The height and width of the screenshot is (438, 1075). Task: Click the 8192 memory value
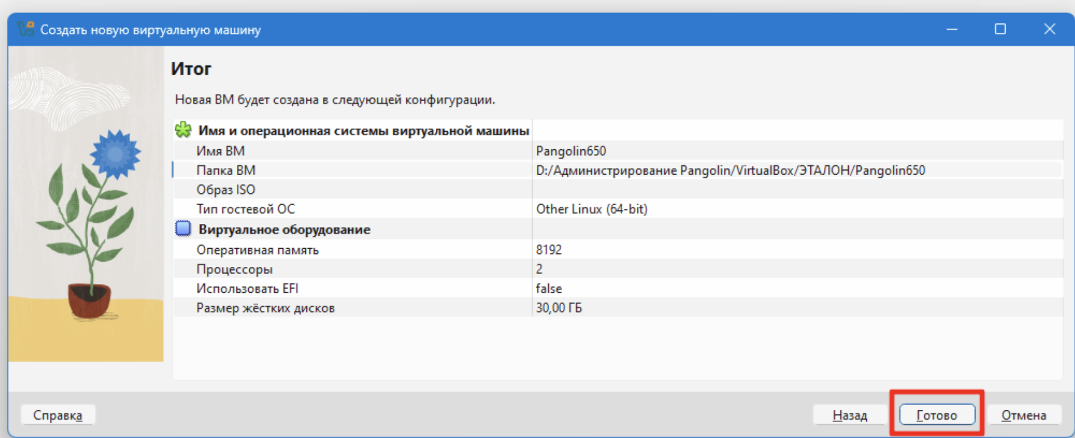click(549, 250)
